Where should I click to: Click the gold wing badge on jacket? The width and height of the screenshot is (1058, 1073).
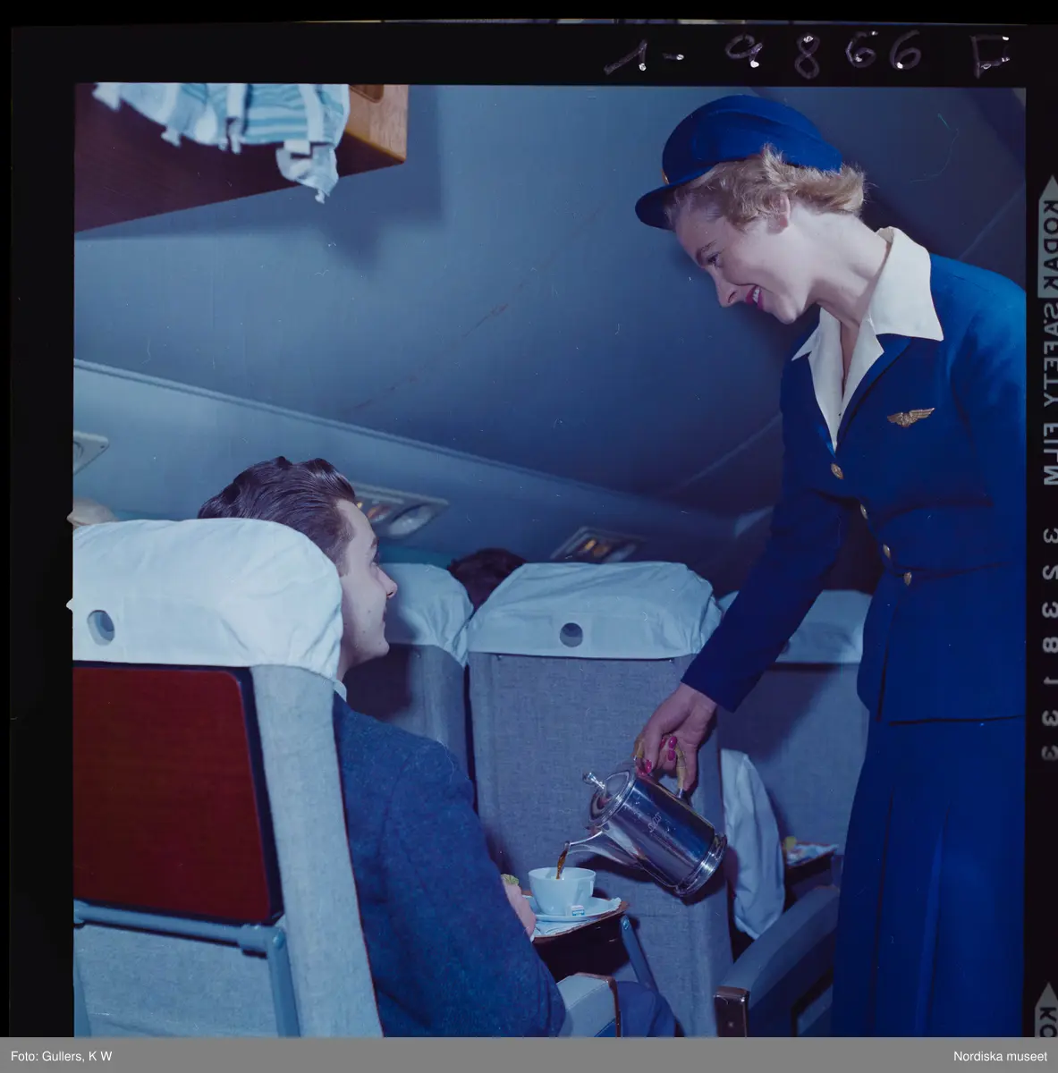click(910, 416)
